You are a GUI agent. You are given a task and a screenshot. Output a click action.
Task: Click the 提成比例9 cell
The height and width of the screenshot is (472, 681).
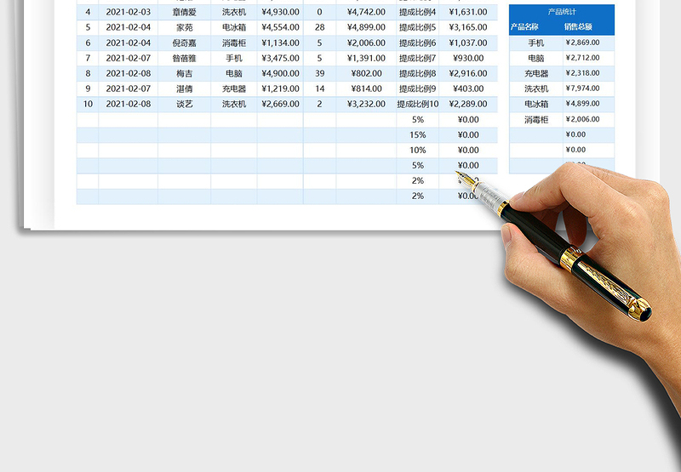[417, 88]
